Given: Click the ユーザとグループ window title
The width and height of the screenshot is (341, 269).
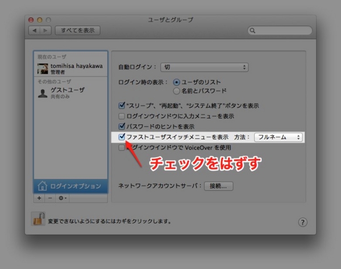Looking at the screenshot, I should coord(170,20).
